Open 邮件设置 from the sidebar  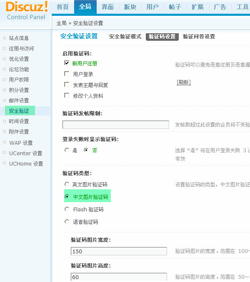pyautogui.click(x=19, y=101)
